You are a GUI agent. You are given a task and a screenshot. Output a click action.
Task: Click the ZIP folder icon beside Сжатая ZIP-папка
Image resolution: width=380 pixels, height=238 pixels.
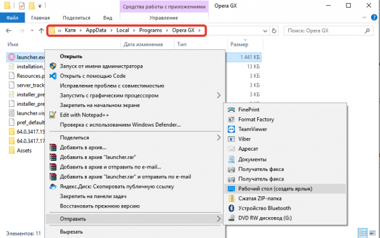pos(231,198)
